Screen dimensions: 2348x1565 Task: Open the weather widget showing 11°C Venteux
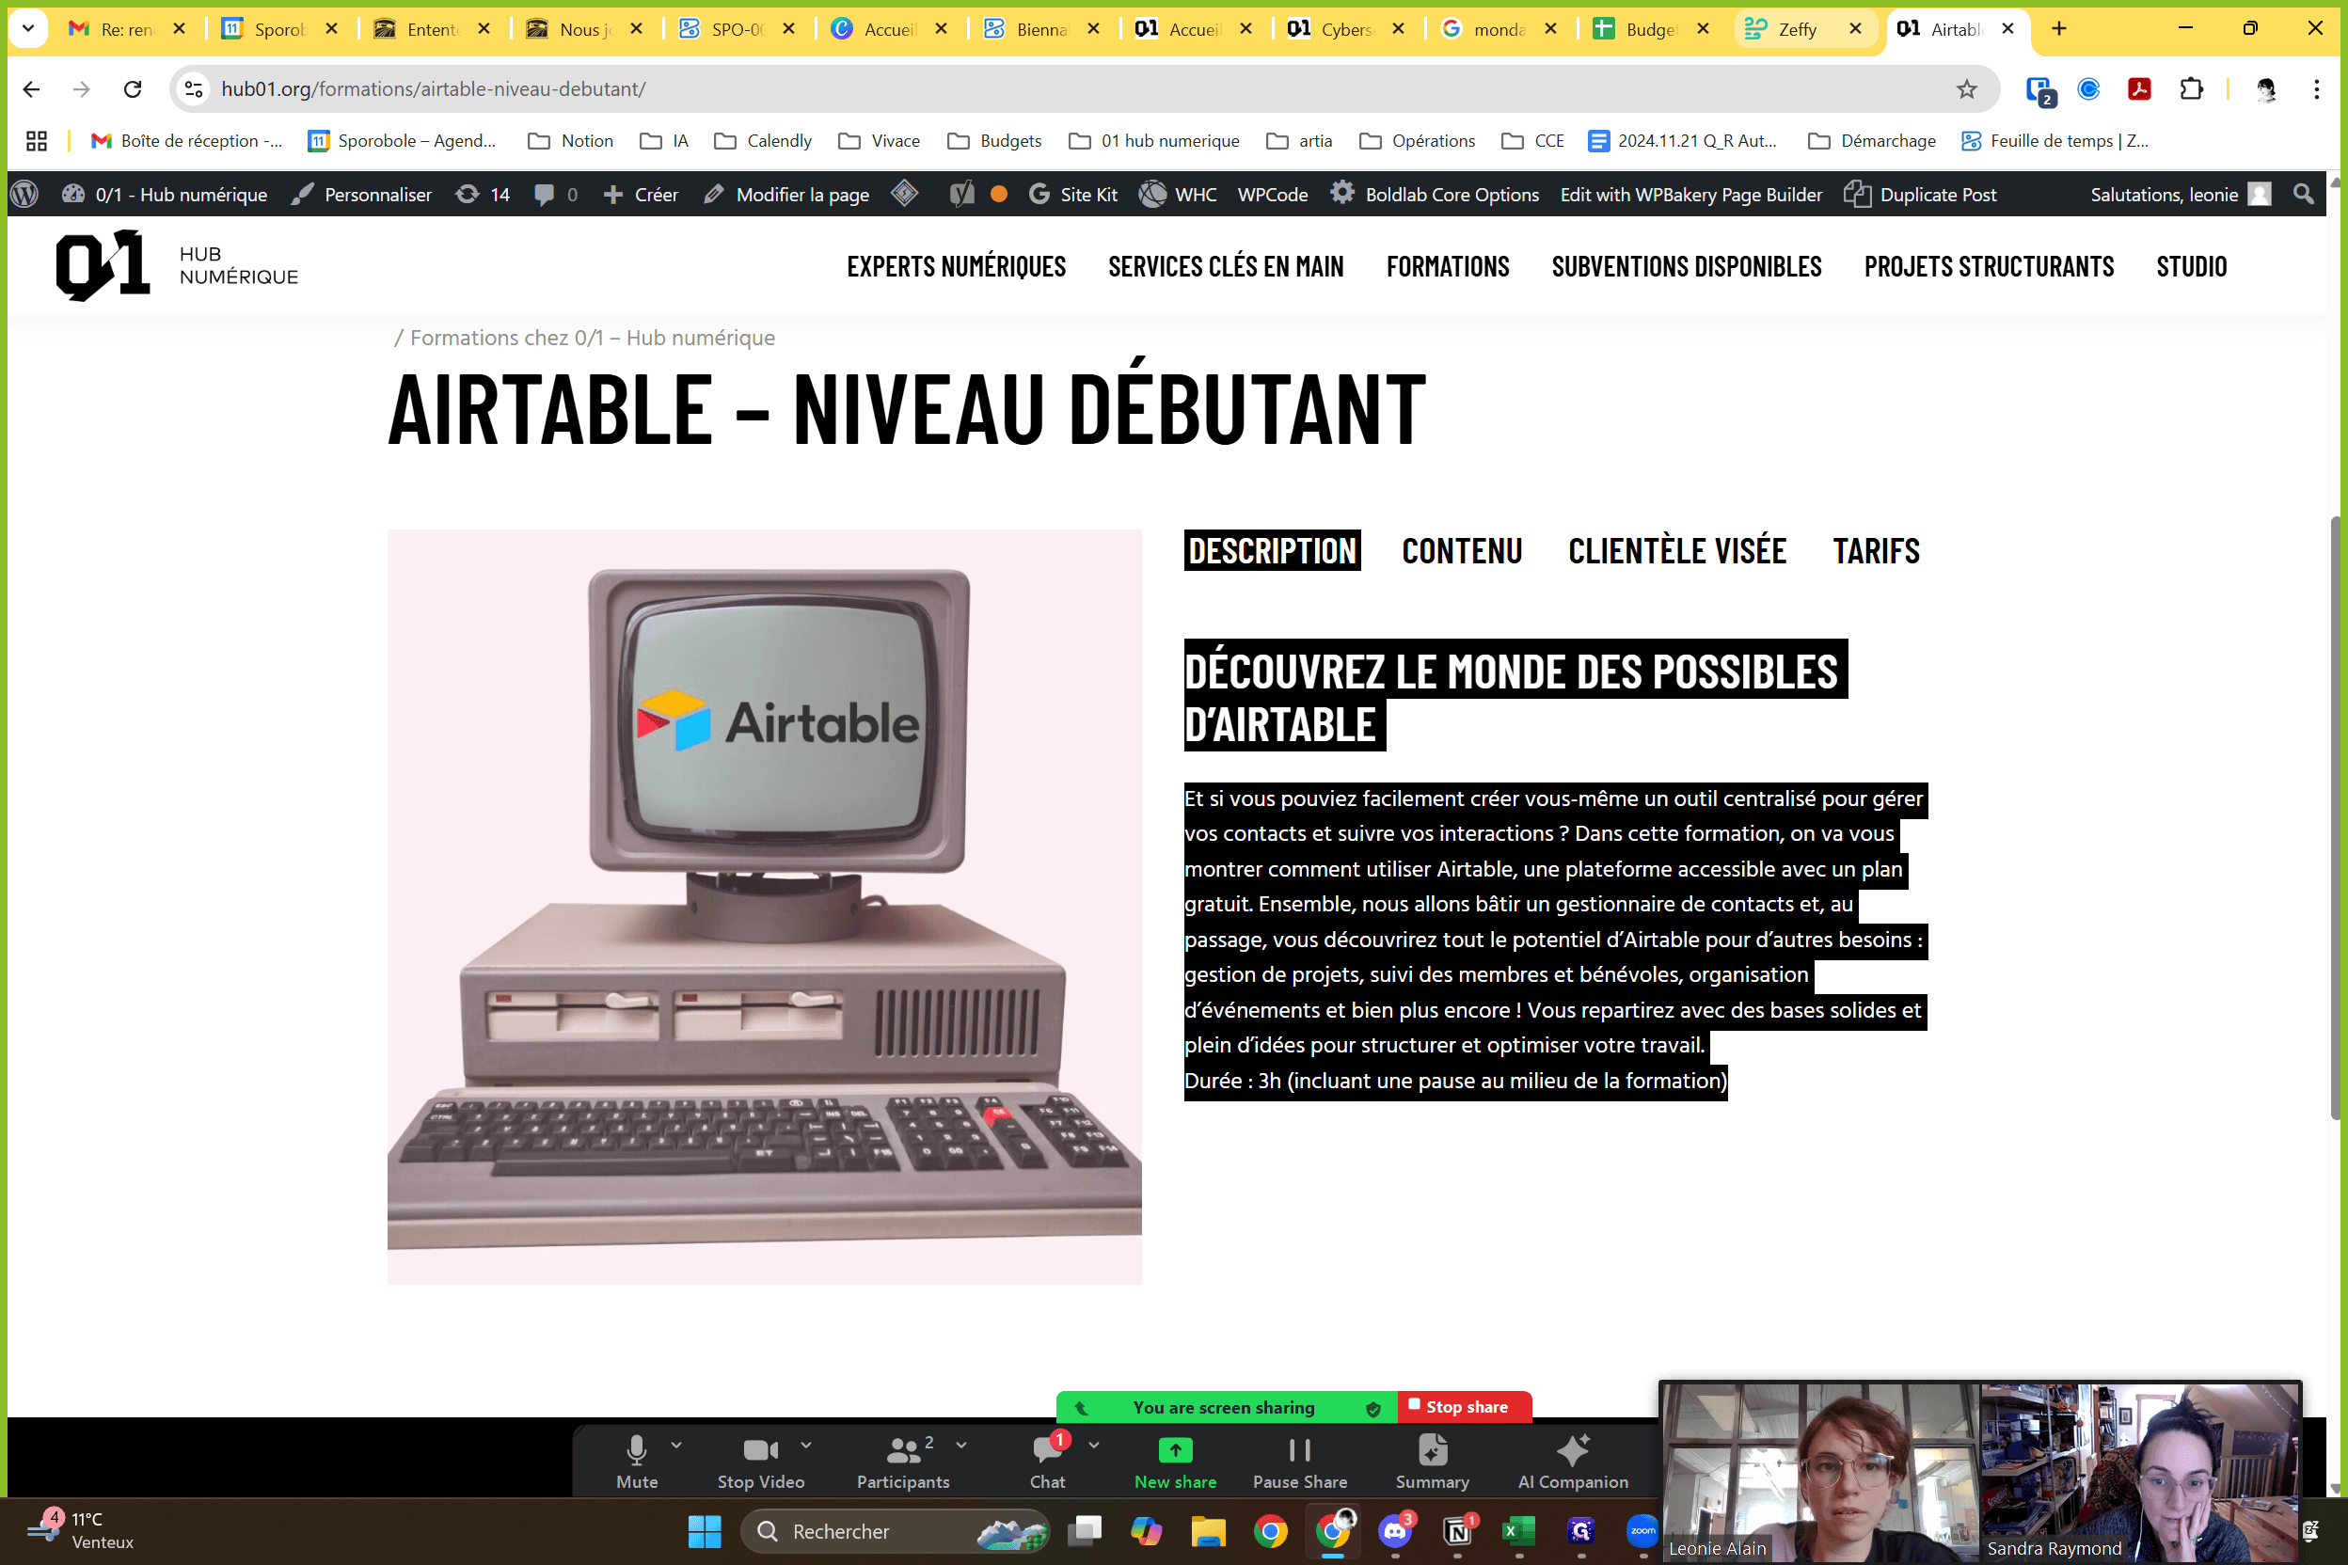(x=80, y=1531)
